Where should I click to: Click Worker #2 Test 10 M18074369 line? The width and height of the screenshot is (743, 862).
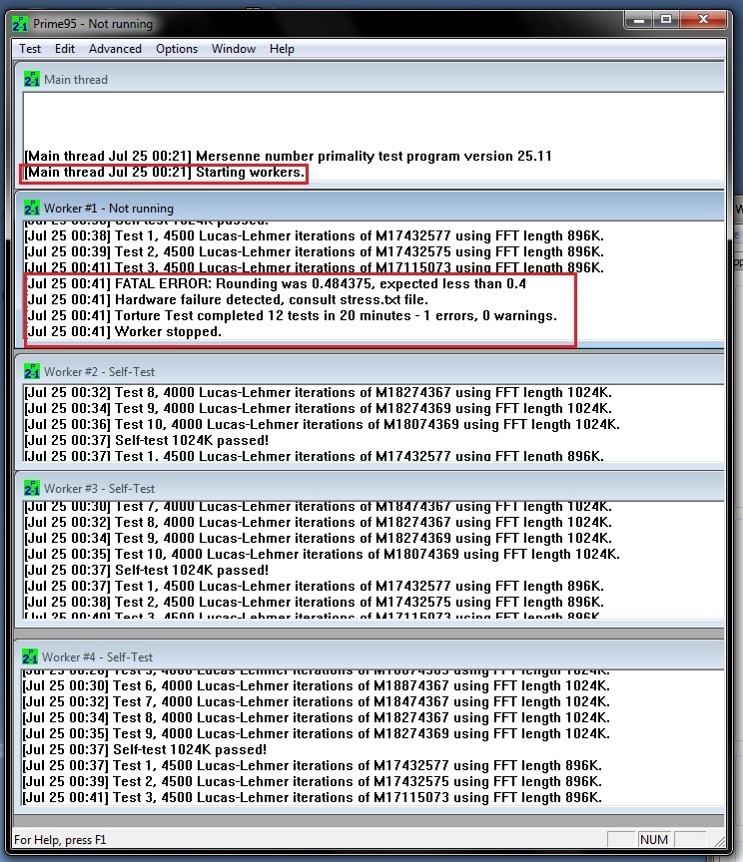322,424
